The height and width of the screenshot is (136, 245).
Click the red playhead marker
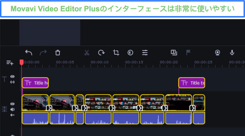21,62
